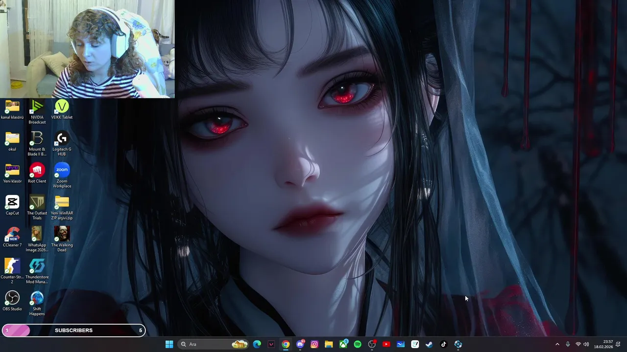The width and height of the screenshot is (627, 352).
Task: Open Wi-Fi network settings in tray
Action: click(578, 344)
